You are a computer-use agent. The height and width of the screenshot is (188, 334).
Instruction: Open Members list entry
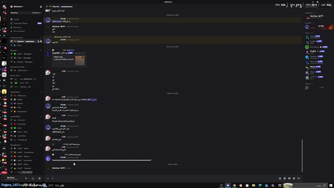click(x=26, y=27)
